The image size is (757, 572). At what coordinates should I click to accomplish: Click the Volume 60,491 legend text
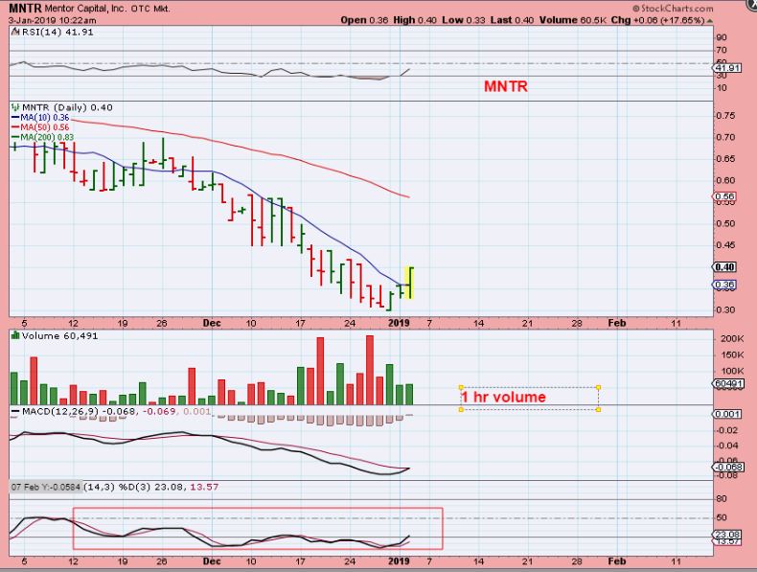[x=59, y=335]
